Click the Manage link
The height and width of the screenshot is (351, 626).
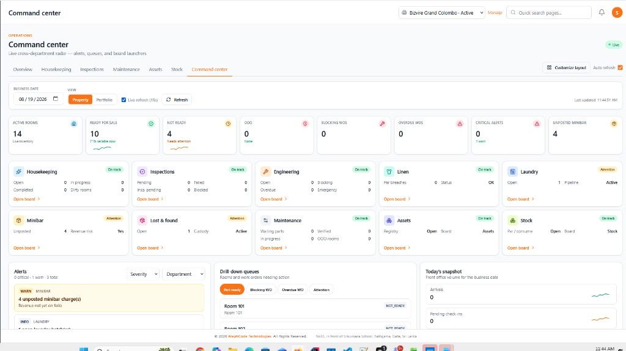tap(495, 13)
